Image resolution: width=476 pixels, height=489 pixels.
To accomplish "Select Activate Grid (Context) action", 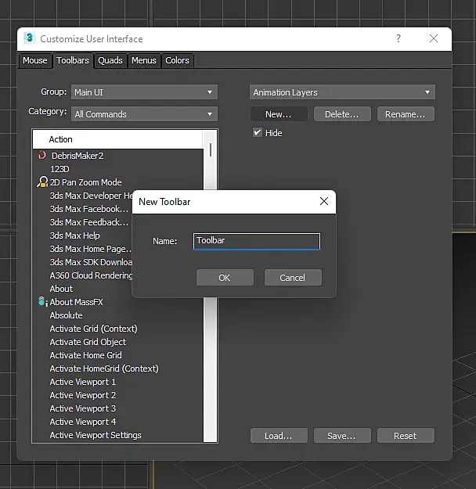I will (94, 329).
